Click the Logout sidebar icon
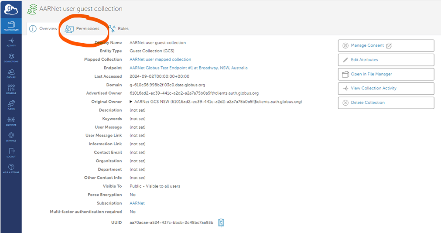441x233 pixels. click(11, 153)
